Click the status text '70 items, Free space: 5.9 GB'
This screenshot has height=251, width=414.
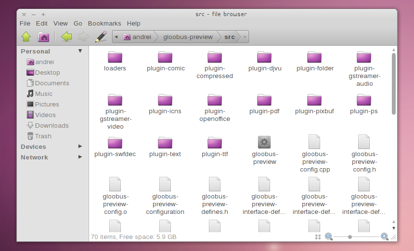(x=134, y=237)
